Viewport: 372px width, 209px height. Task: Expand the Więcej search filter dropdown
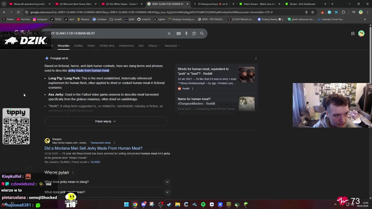[154, 46]
